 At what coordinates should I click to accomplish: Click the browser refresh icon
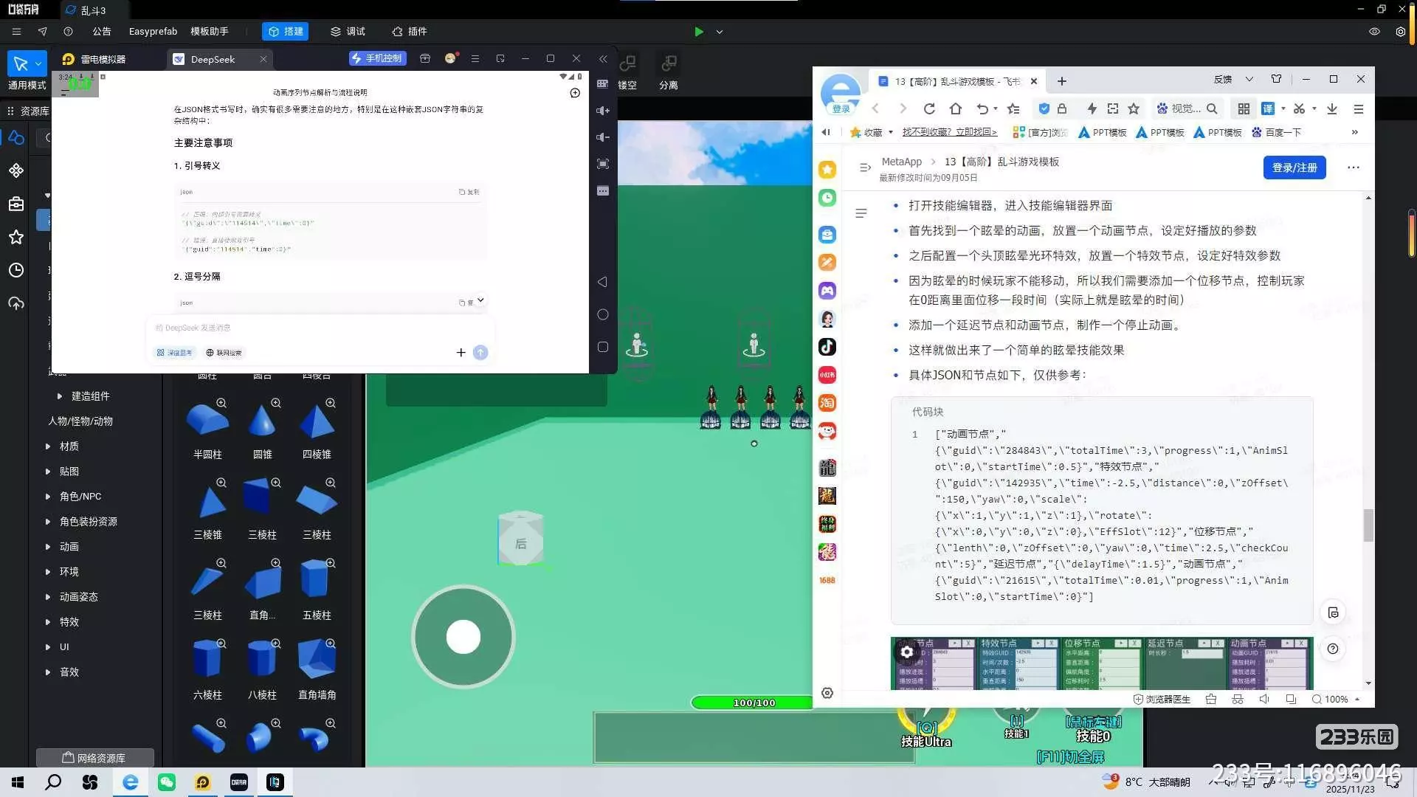click(929, 109)
